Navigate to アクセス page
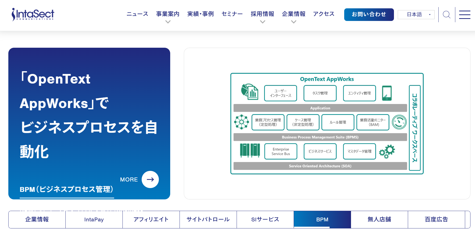This screenshot has height=235, width=475. (x=324, y=14)
